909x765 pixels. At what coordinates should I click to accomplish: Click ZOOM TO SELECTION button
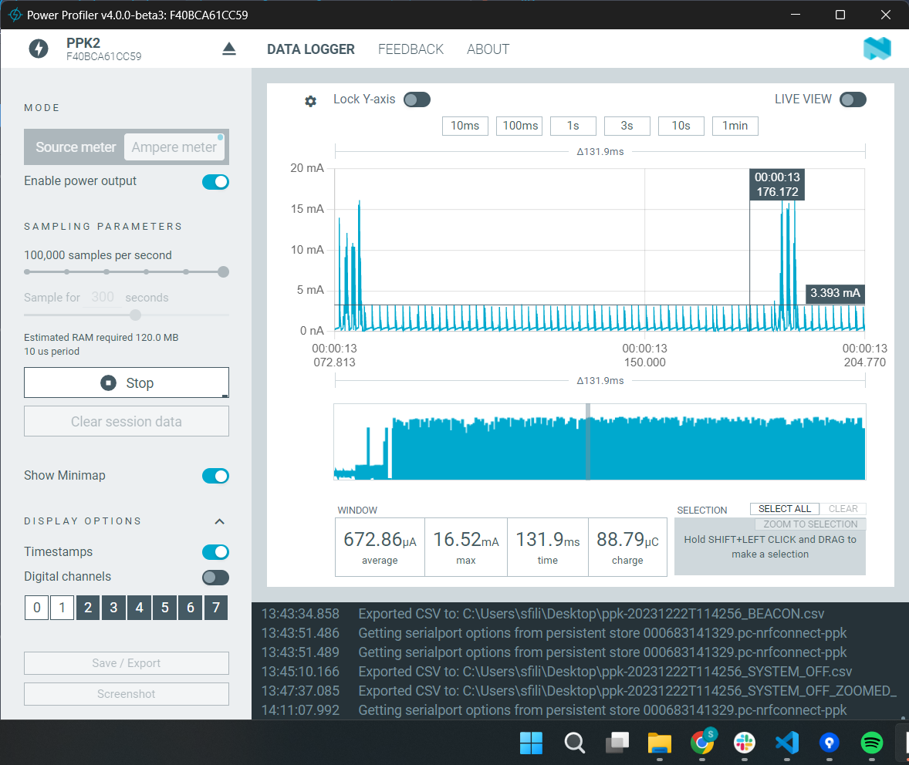[x=810, y=524]
